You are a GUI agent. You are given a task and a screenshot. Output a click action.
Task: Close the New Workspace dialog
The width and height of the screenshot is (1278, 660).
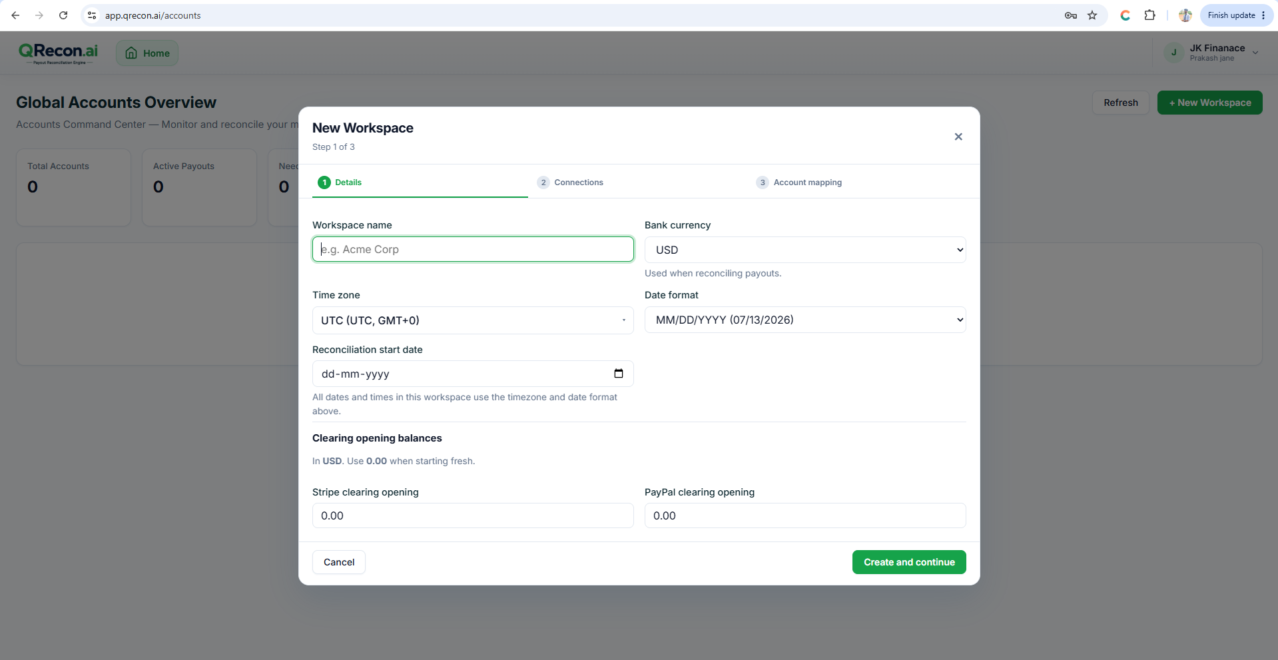(958, 137)
